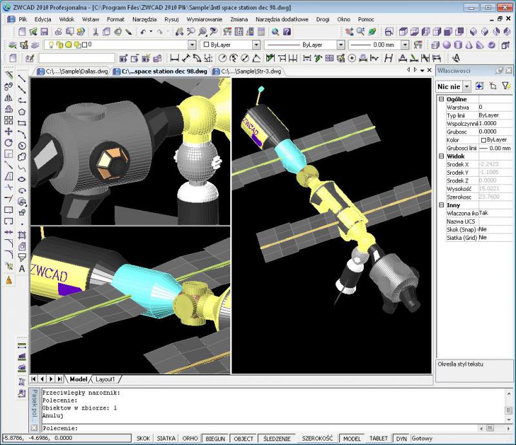Open the Plik menu
This screenshot has width=516, height=445.
coord(23,19)
